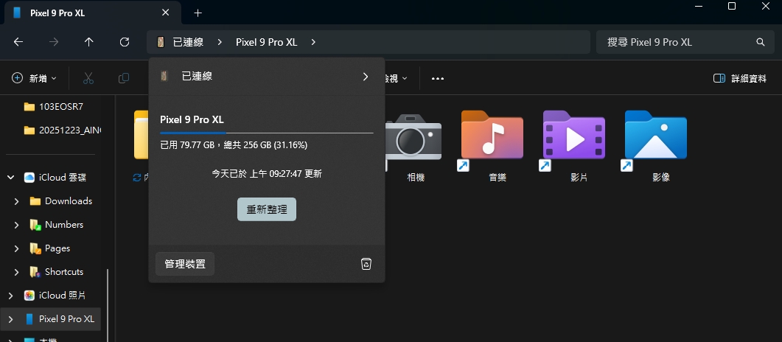Expand the Numbers tree node
Image resolution: width=782 pixels, height=342 pixels.
click(x=16, y=225)
